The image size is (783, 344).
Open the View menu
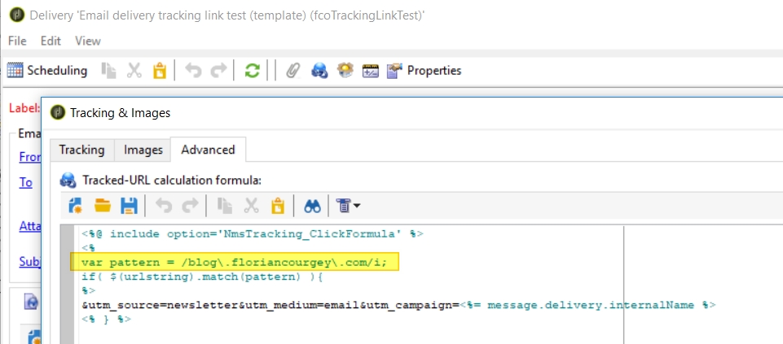pyautogui.click(x=88, y=41)
